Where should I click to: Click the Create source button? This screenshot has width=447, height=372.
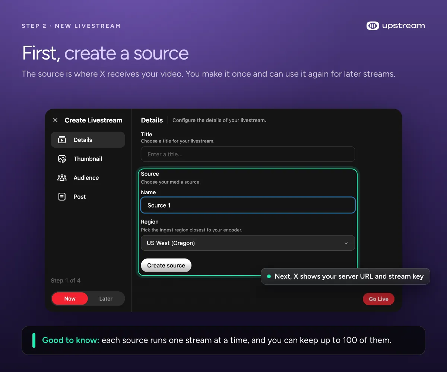pyautogui.click(x=166, y=265)
